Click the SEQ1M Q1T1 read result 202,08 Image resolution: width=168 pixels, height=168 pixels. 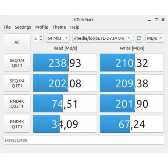(x=65, y=83)
